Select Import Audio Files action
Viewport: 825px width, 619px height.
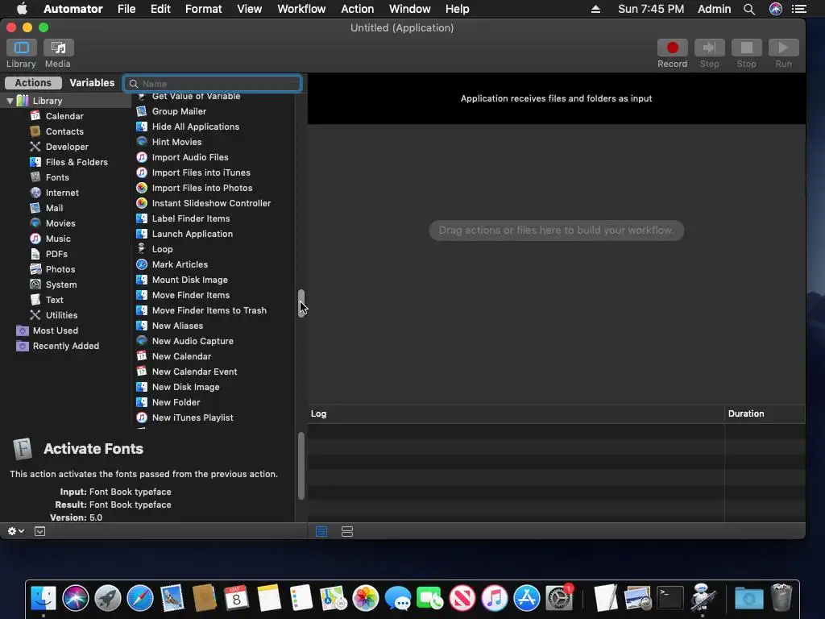[x=190, y=157]
